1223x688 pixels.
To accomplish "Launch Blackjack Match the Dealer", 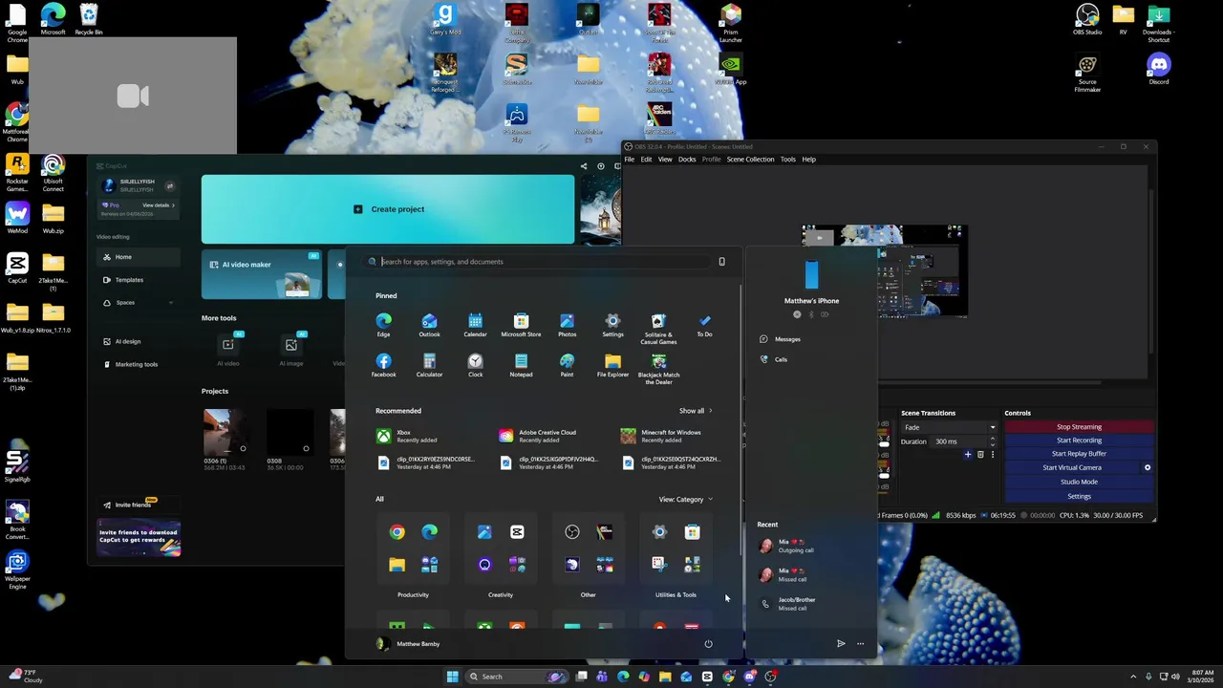I will [658, 369].
